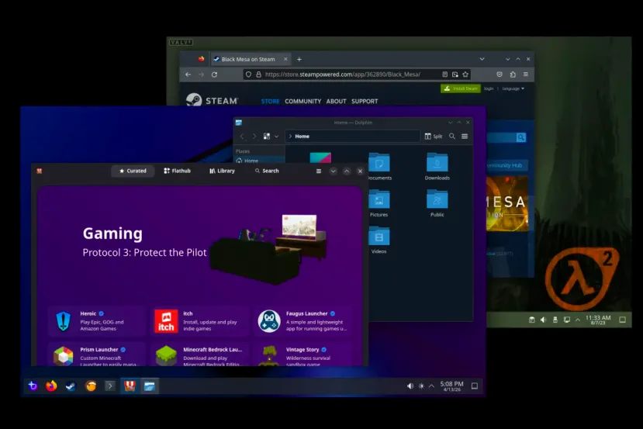The height and width of the screenshot is (429, 643).
Task: Open the Vintage Story app card
Action: [302, 355]
